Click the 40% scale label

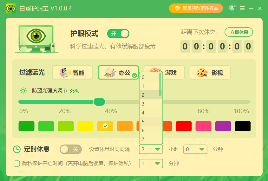[x=111, y=111]
